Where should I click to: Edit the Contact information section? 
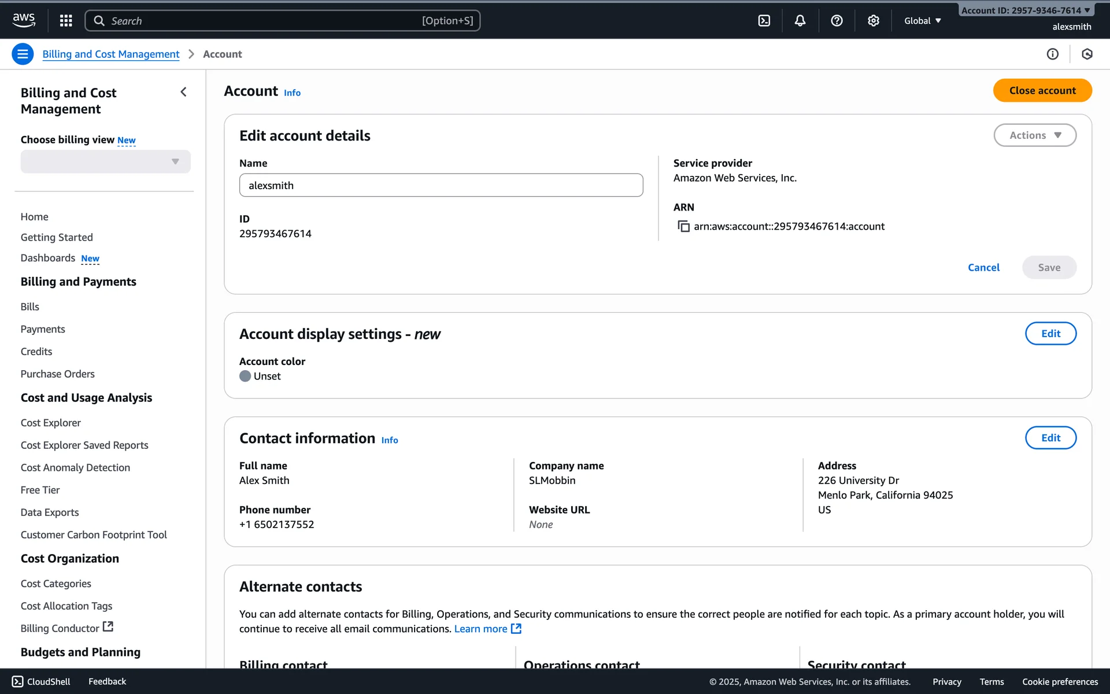[x=1050, y=438]
